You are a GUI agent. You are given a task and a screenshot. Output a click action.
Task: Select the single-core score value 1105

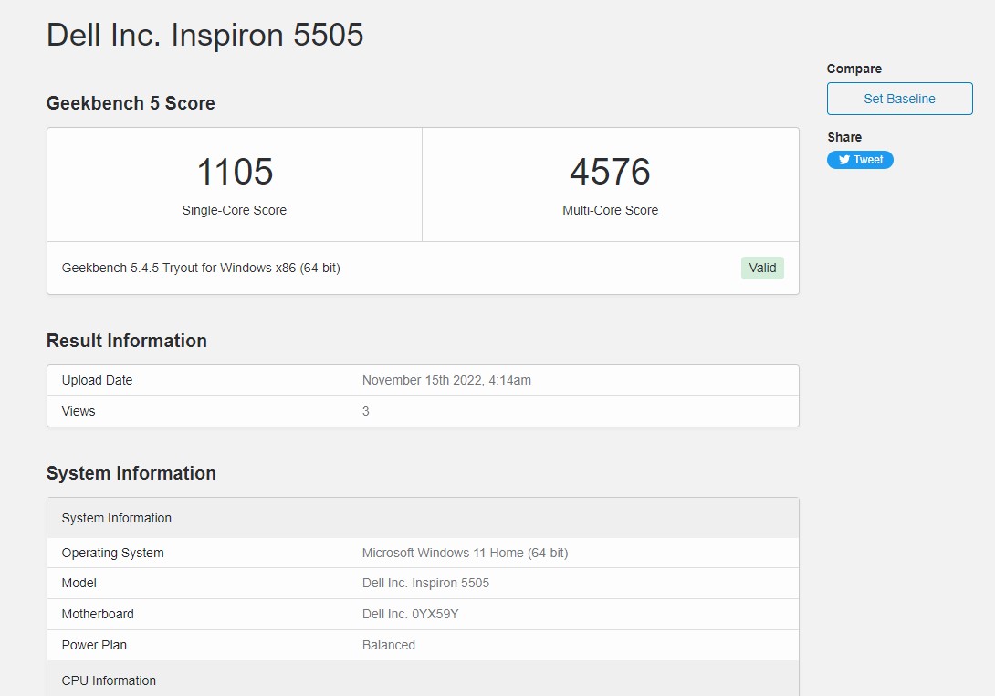click(x=235, y=172)
